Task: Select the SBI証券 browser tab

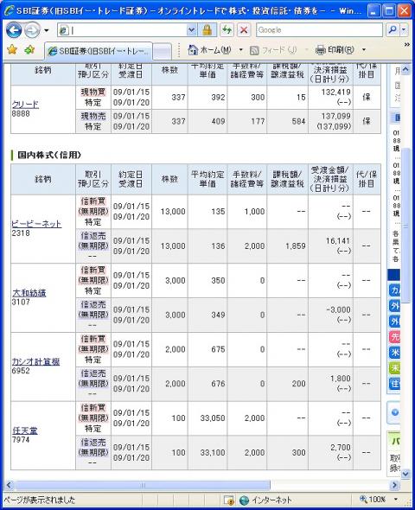Action: pyautogui.click(x=99, y=51)
